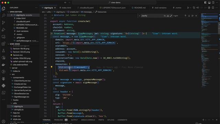Toggle Match Case in find widget
Viewport: 220px width, 124px height.
165,16
